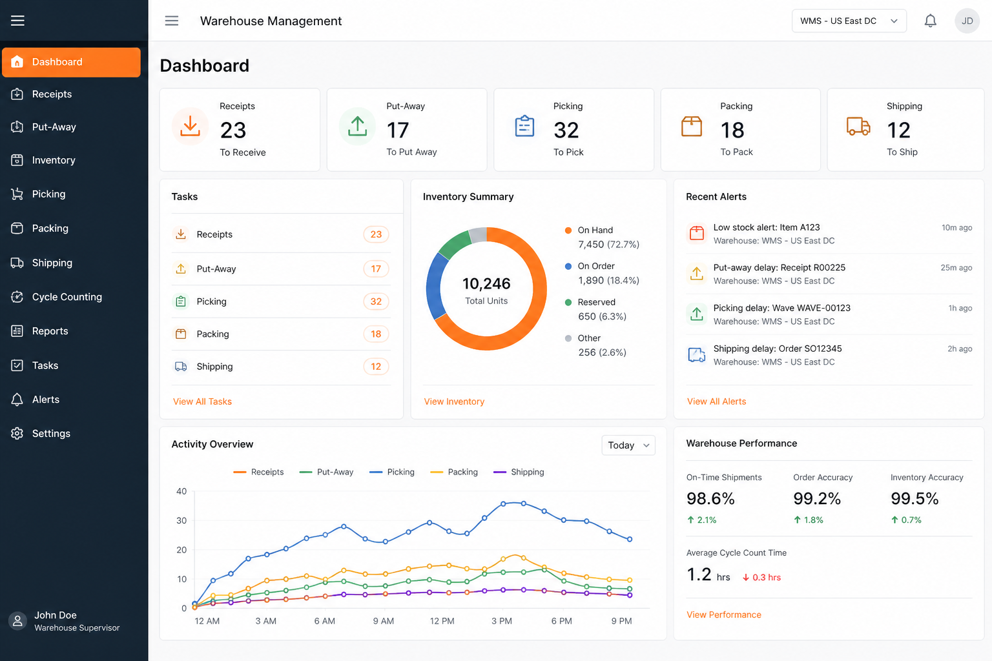Toggle the header hamburger next to Warehouse Management
The width and height of the screenshot is (992, 661).
172,21
